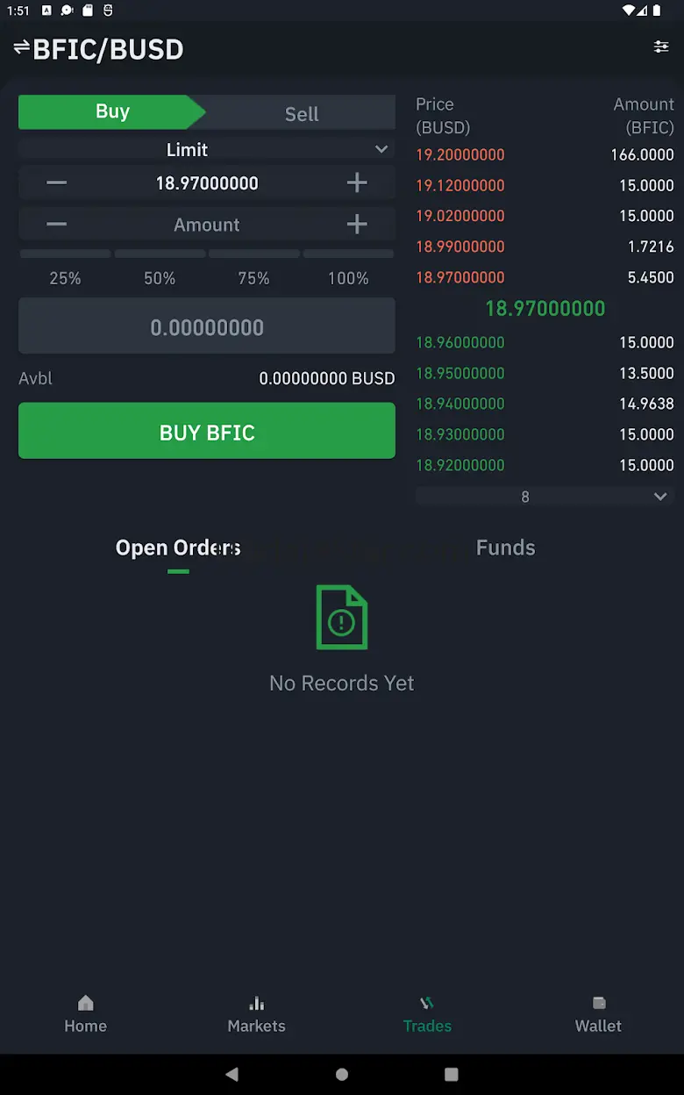Screen dimensions: 684x1095
Task: Switch to the Funds tab
Action: (x=505, y=547)
